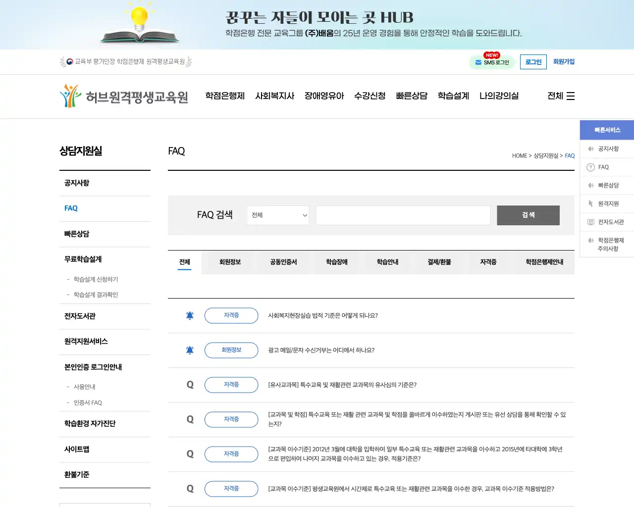Viewport: 634px width, 507px height.
Task: Select the 전체 FAQ tab
Action: pos(185,262)
